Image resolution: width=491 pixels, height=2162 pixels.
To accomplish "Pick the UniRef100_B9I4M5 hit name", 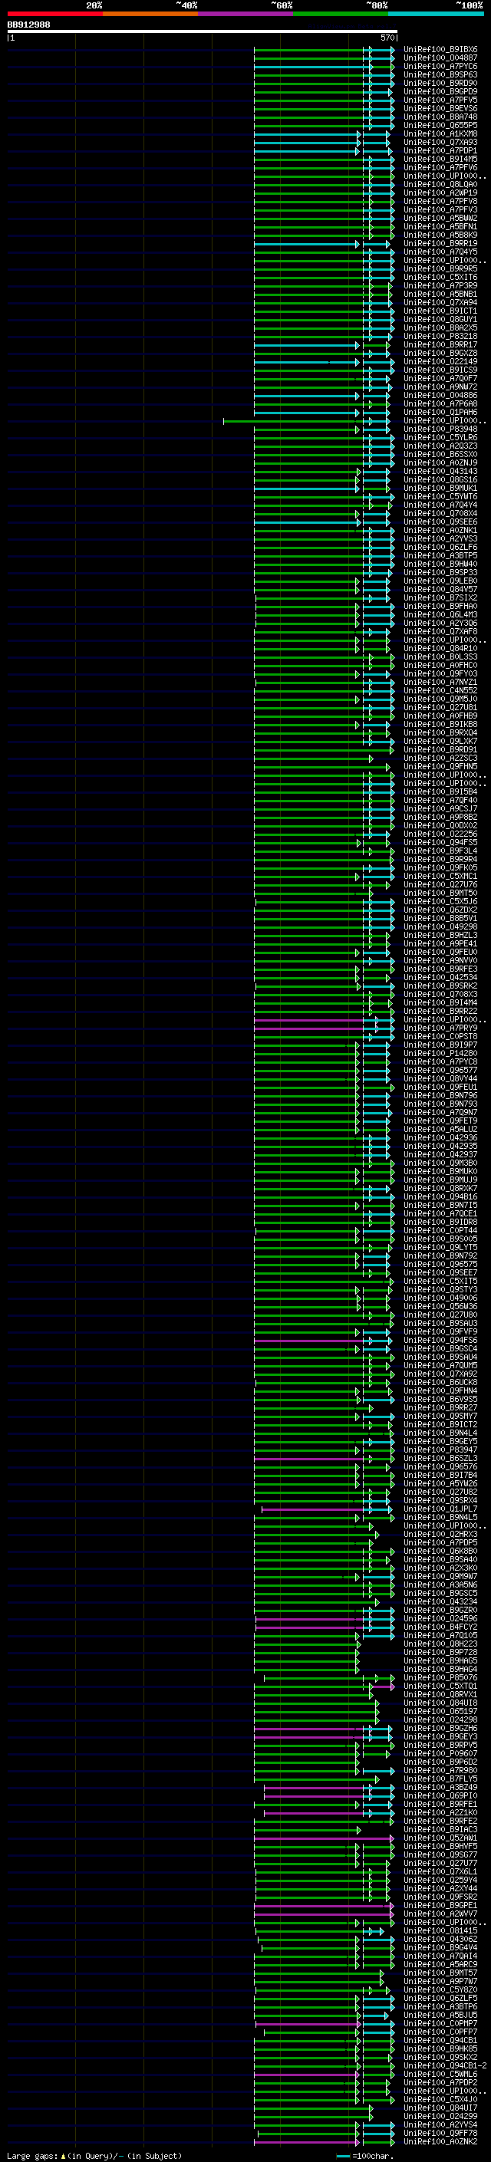I will pos(440,159).
